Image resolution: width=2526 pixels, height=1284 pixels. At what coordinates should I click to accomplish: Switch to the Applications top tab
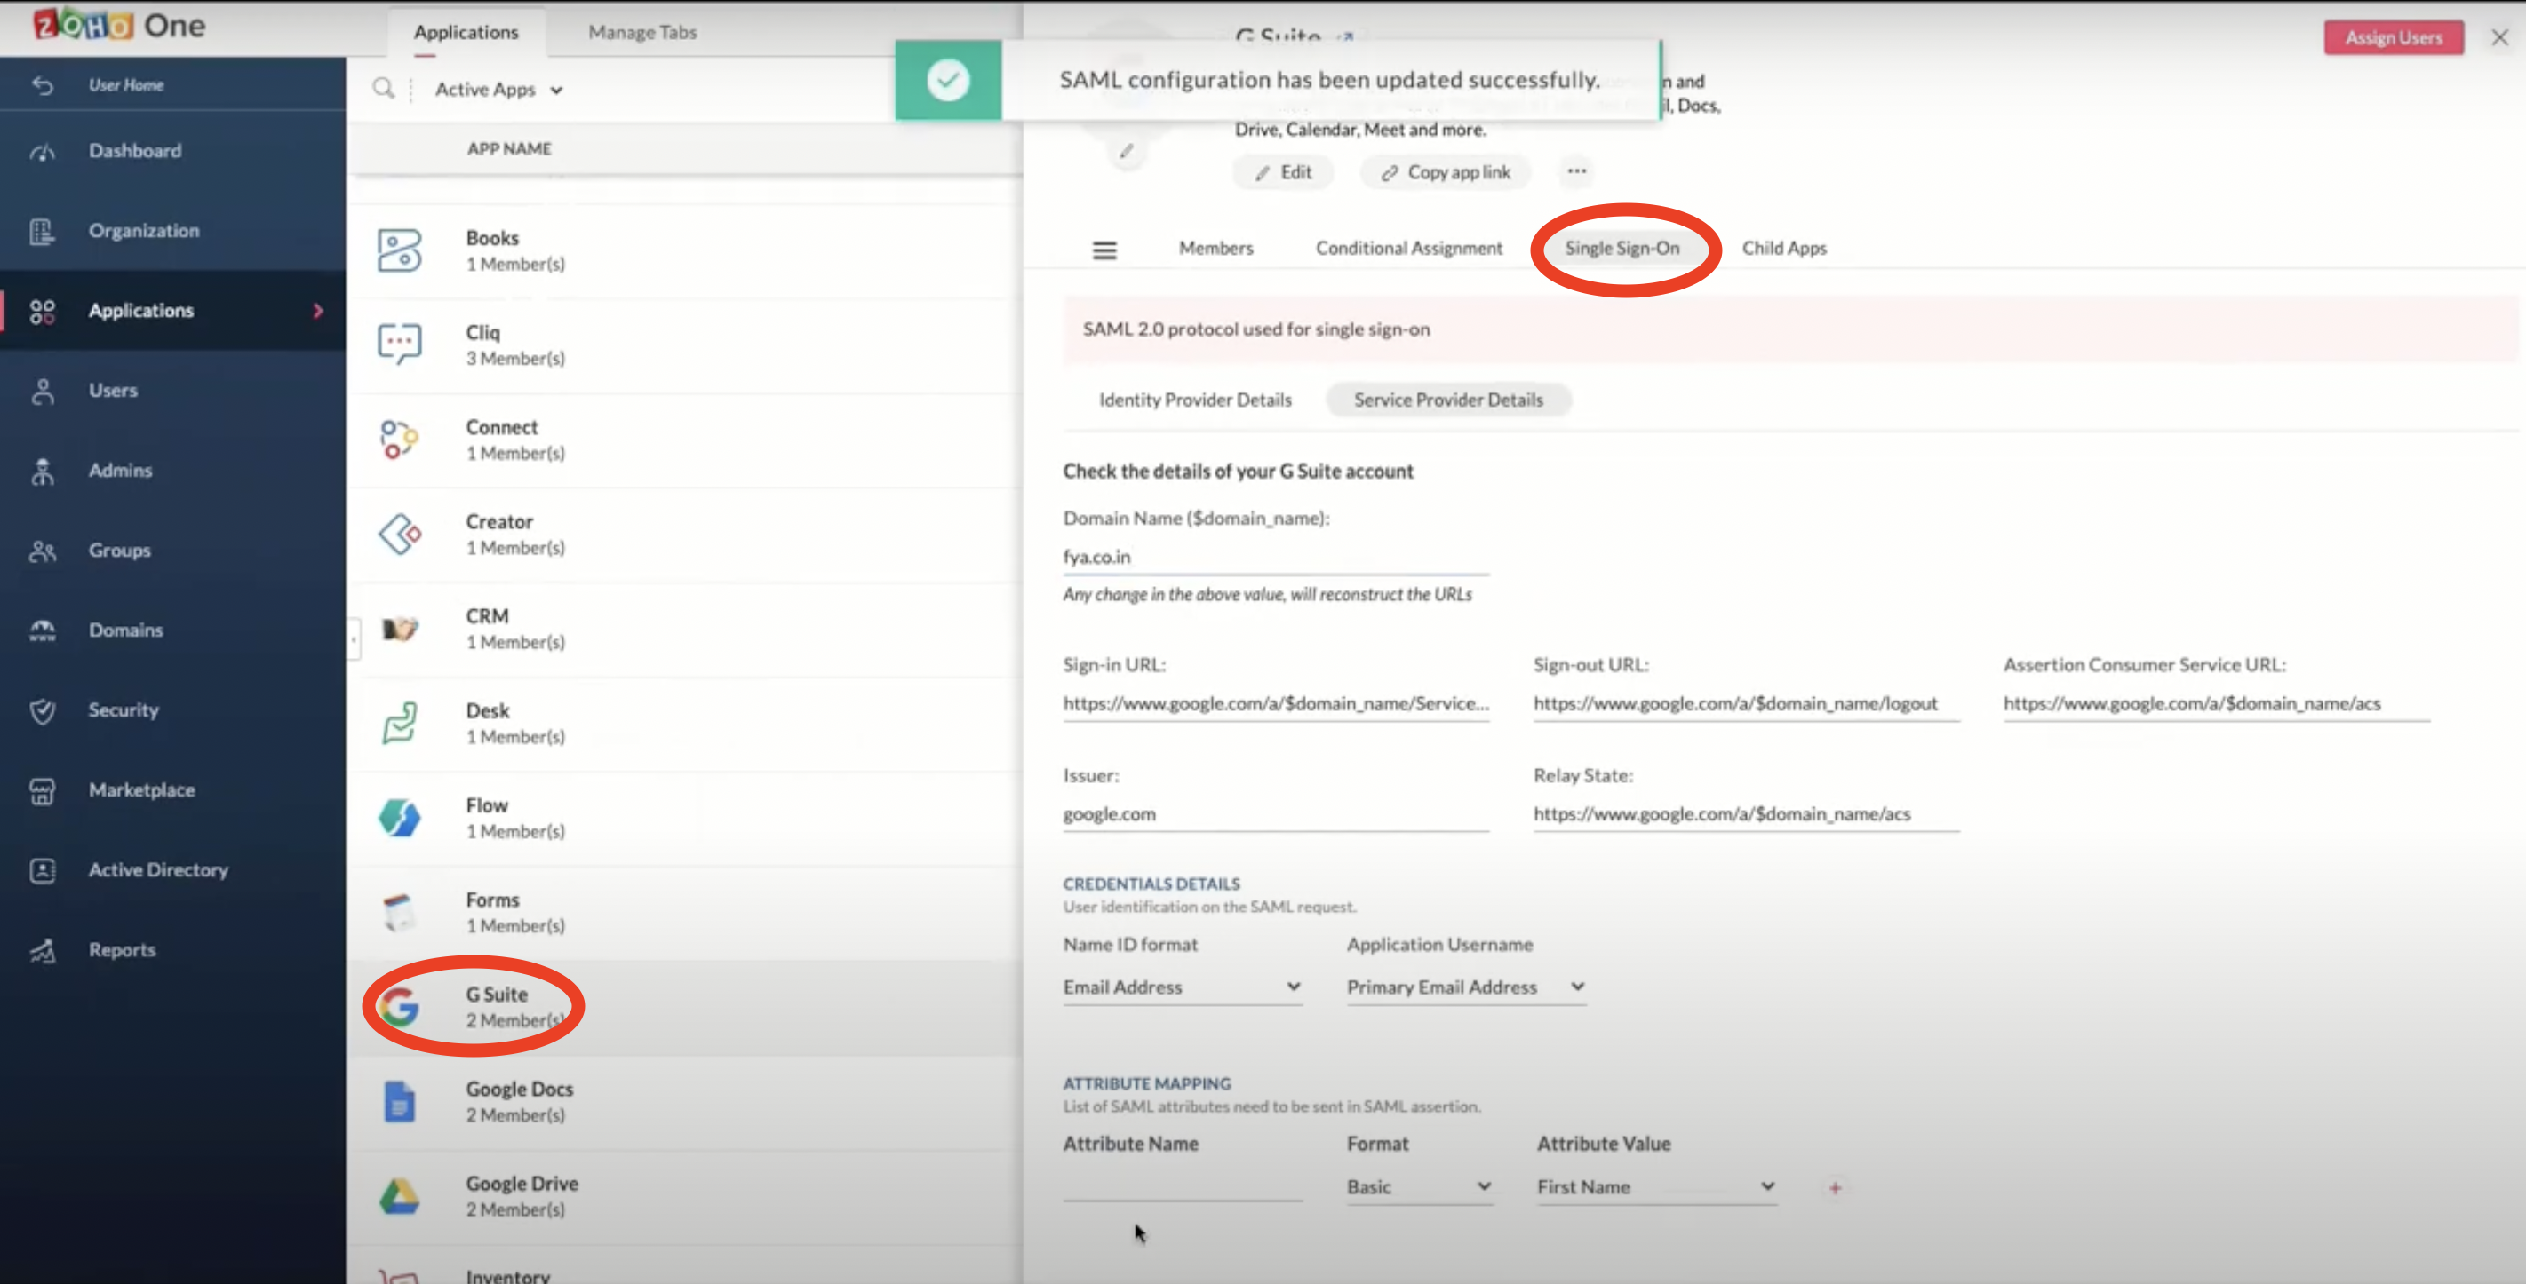(466, 32)
